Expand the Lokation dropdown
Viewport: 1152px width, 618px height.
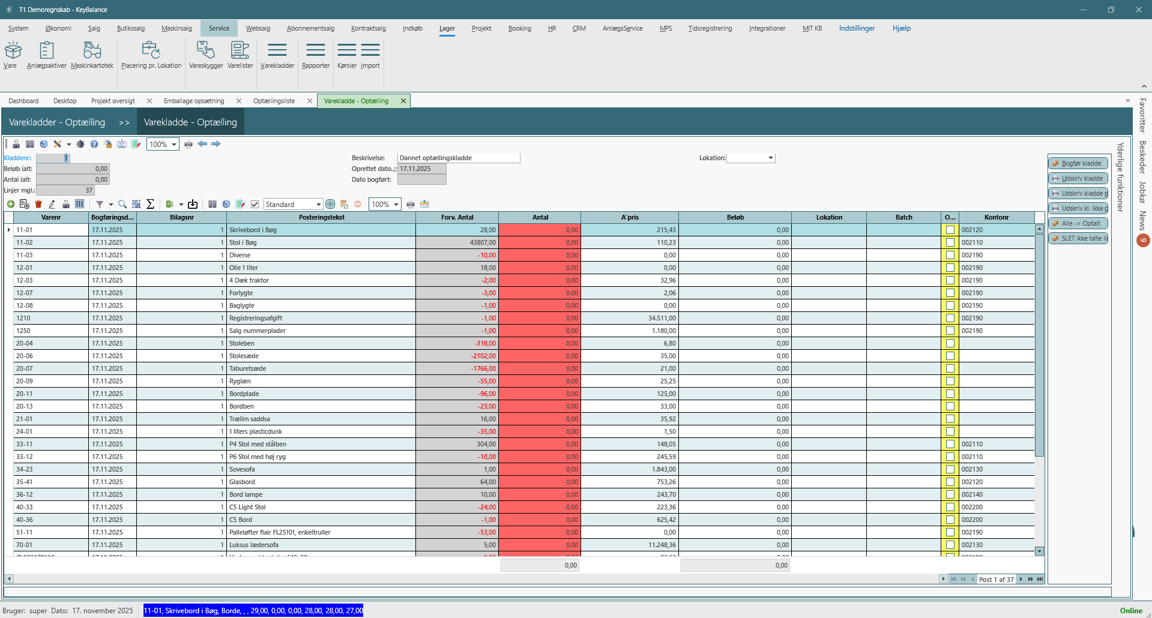point(770,158)
